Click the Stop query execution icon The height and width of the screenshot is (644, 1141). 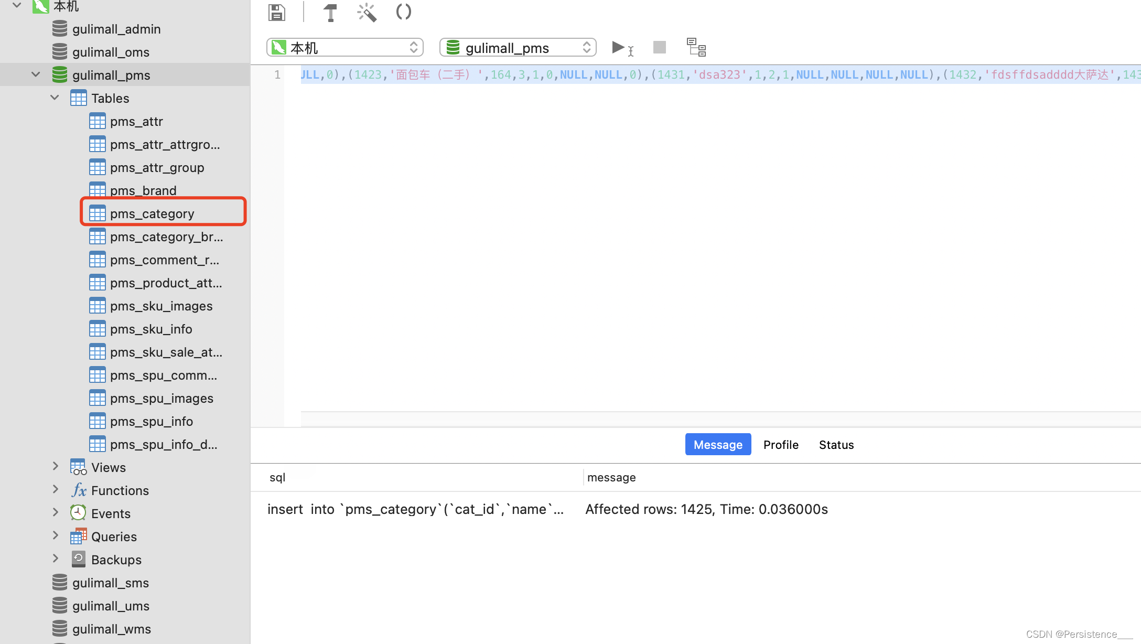point(660,48)
